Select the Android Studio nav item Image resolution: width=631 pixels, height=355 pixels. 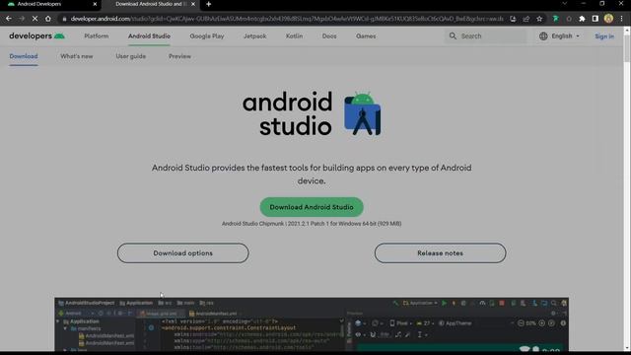pos(149,35)
